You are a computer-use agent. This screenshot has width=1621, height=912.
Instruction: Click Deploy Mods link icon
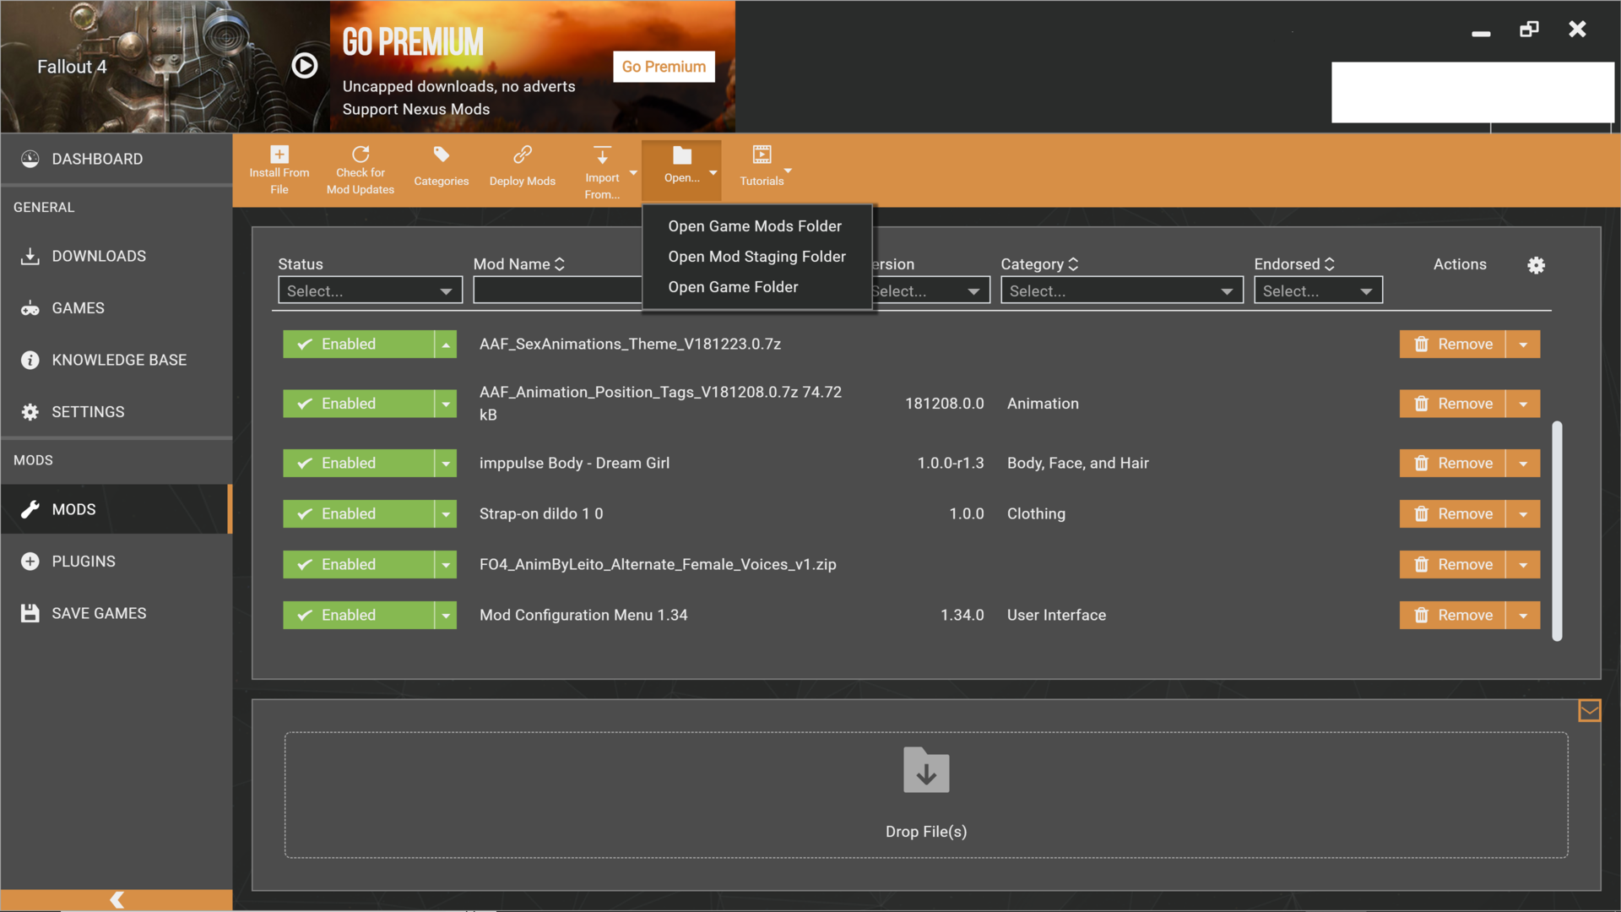pyautogui.click(x=522, y=155)
